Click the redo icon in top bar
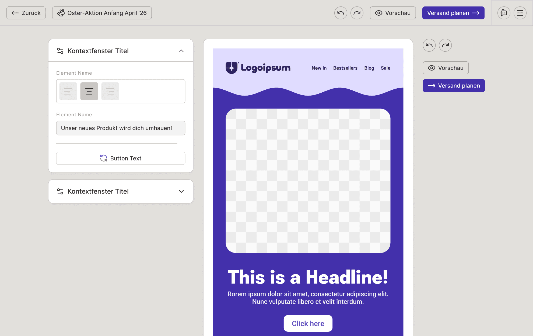This screenshot has height=336, width=533. coord(357,13)
